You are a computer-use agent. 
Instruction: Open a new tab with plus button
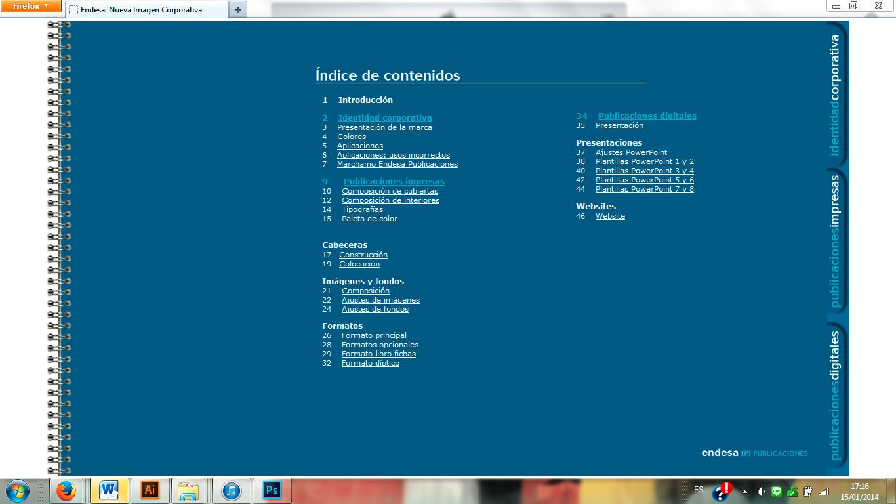pyautogui.click(x=237, y=10)
